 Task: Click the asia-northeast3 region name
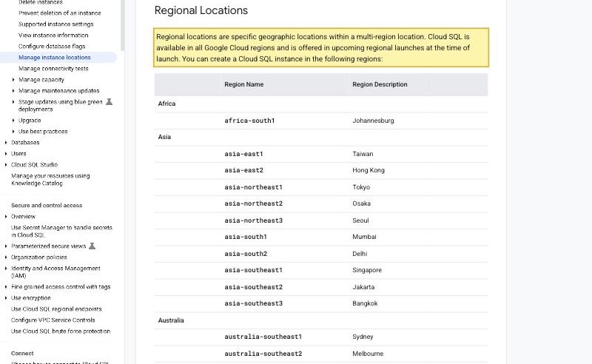tap(253, 220)
